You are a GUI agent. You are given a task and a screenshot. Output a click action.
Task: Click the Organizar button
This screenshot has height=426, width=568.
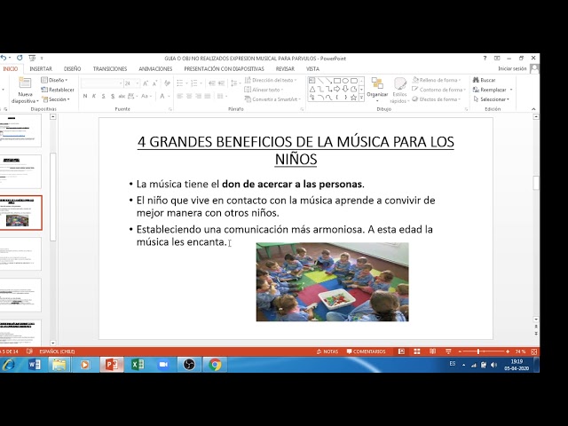pyautogui.click(x=377, y=88)
